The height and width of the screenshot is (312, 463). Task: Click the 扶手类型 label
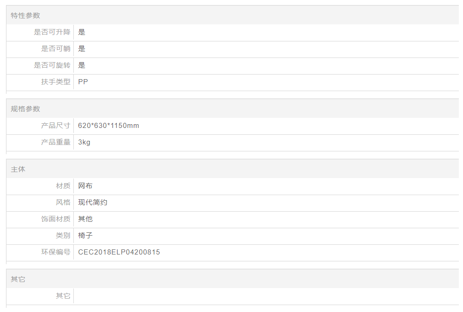(56, 82)
